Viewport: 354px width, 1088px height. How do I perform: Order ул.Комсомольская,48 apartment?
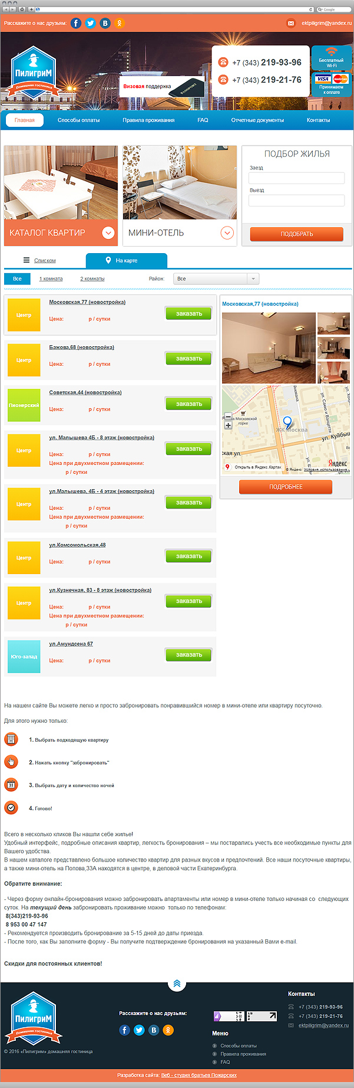pos(188,556)
